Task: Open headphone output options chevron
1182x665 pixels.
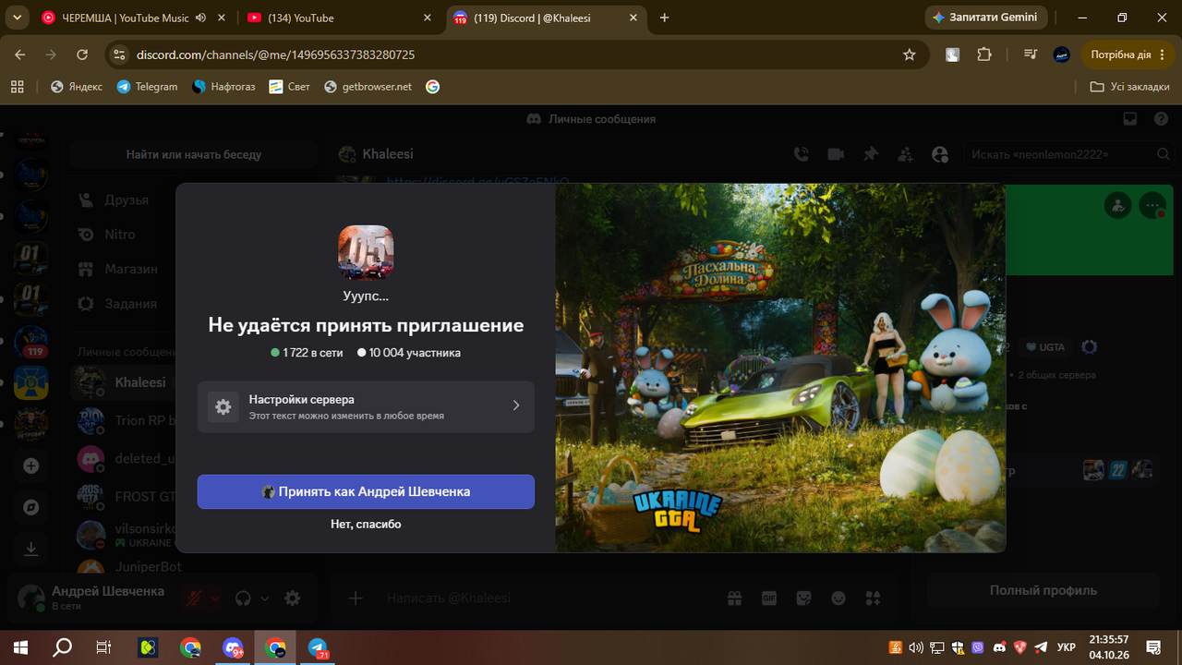Action: 264,598
